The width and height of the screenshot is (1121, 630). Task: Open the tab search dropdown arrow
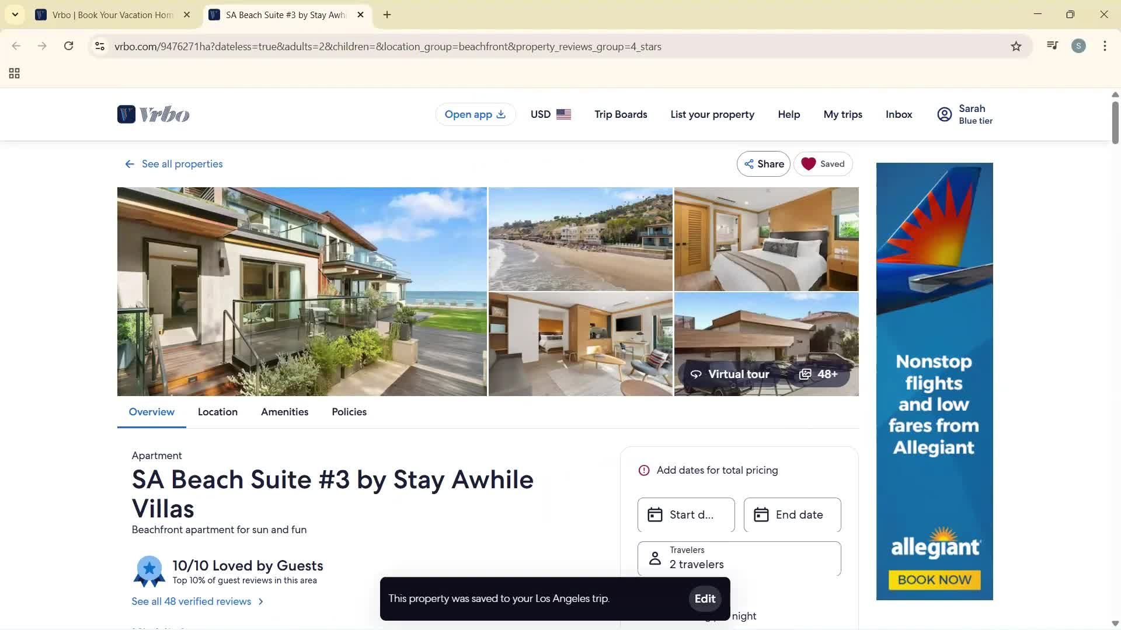pos(15,15)
